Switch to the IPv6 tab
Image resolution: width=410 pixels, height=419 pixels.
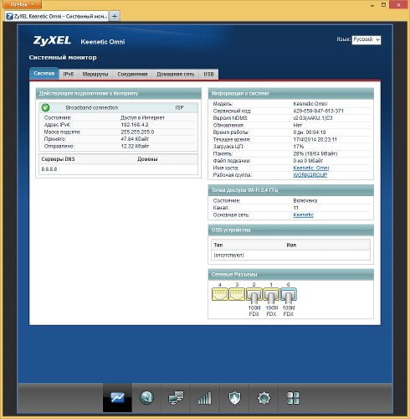(69, 74)
